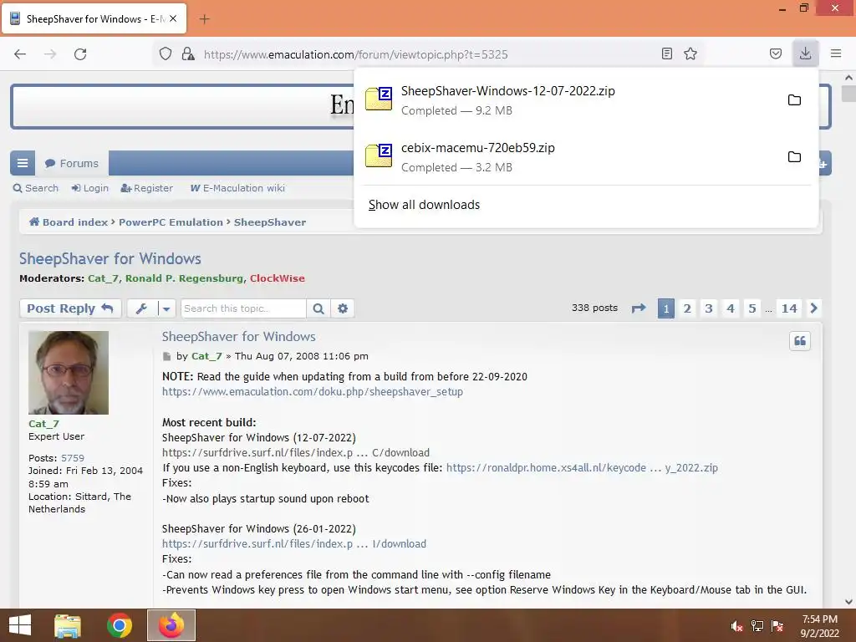This screenshot has width=856, height=642.
Task: Open E-Maculation wiki link
Action: 237,188
